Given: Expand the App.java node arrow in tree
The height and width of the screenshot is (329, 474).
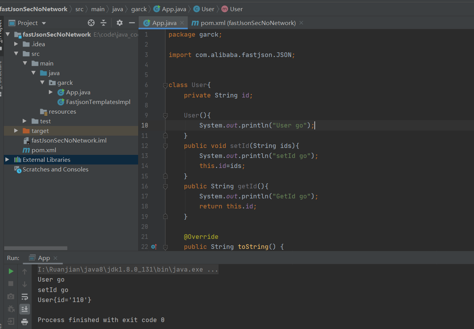Looking at the screenshot, I should click(51, 92).
